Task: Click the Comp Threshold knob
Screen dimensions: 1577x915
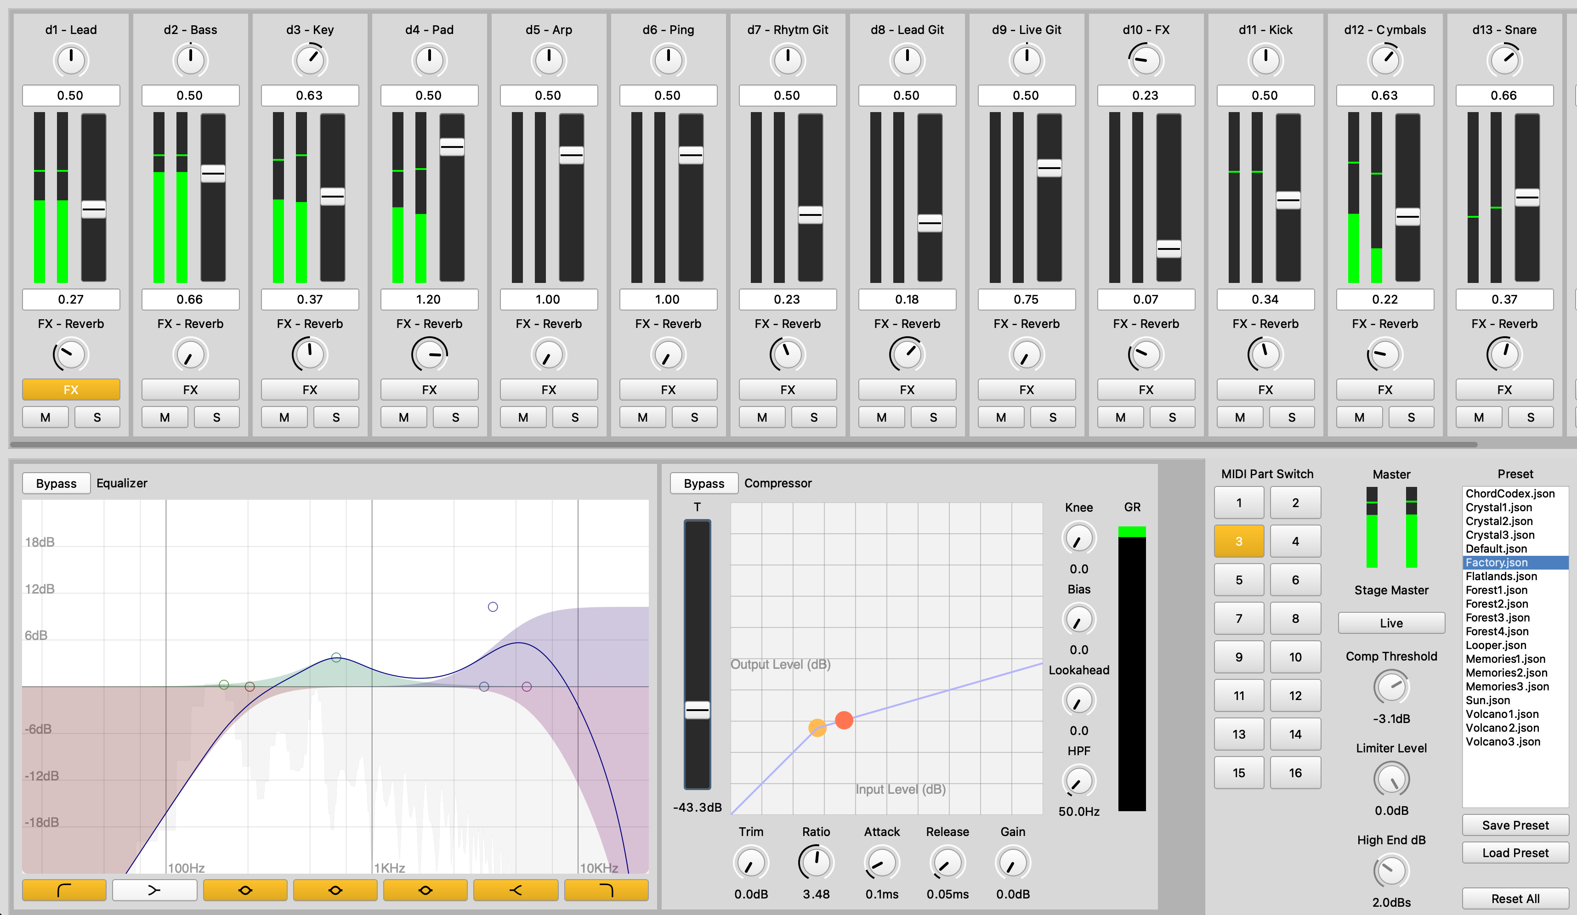Action: (1391, 687)
